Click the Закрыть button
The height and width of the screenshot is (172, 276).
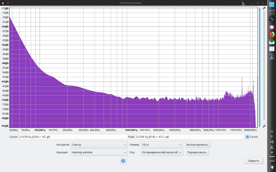coord(254,161)
